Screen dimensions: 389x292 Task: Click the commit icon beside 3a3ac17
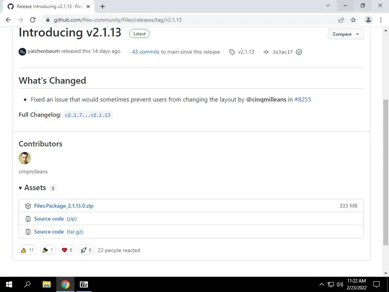click(266, 52)
